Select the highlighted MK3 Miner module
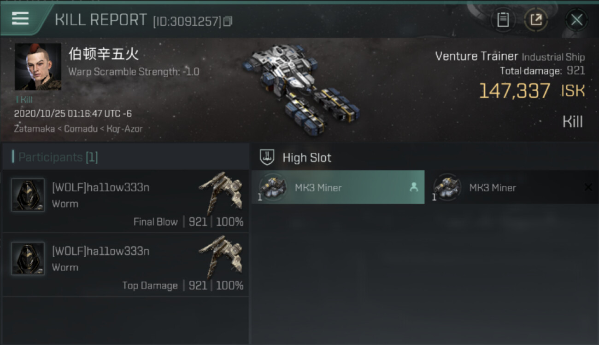 [338, 187]
